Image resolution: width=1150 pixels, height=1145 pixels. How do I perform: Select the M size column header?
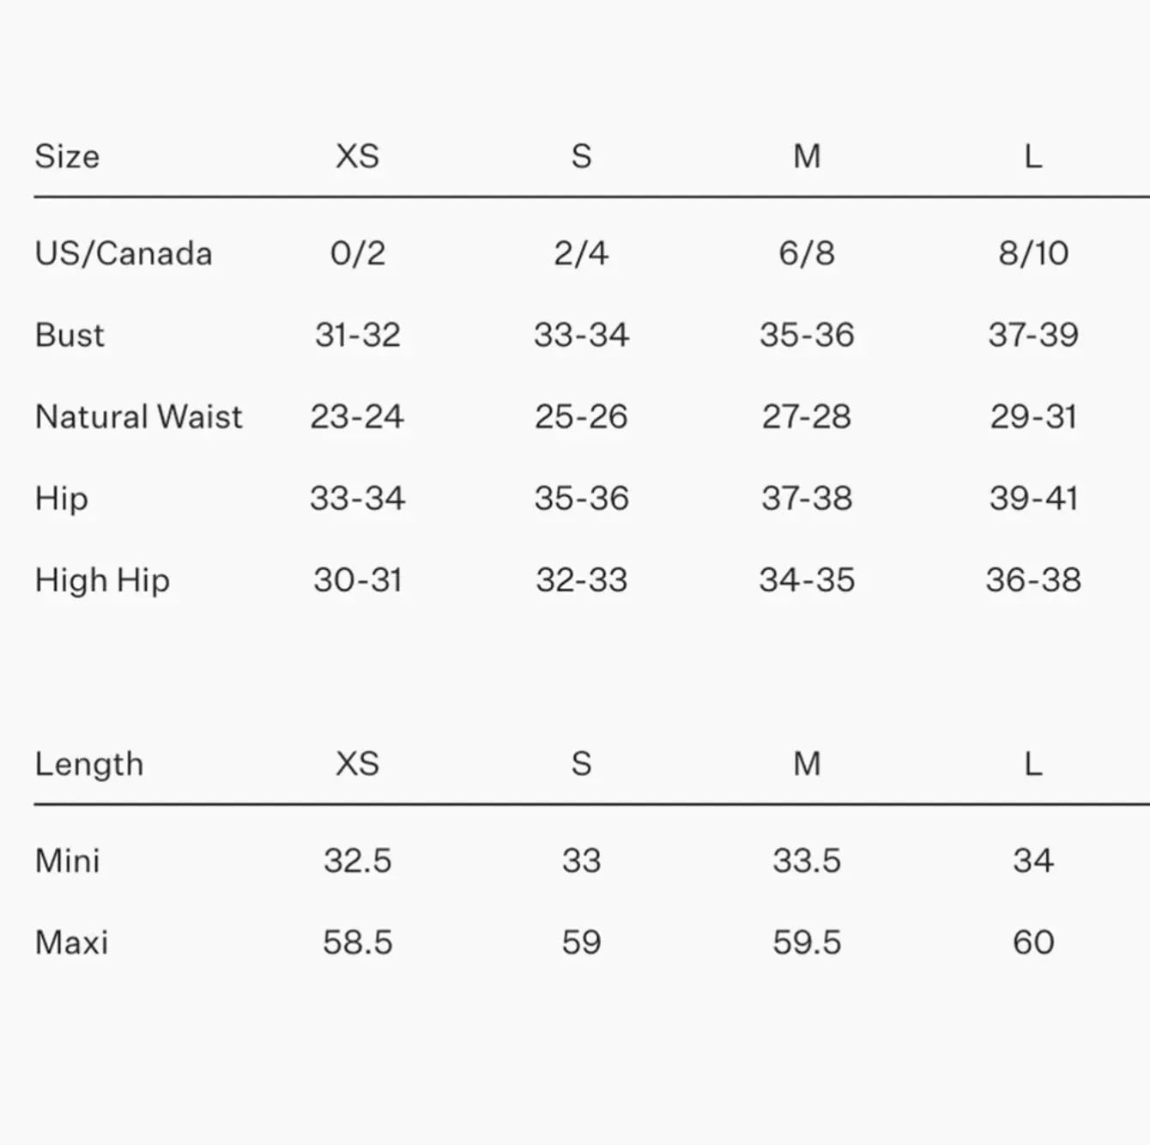pos(807,156)
